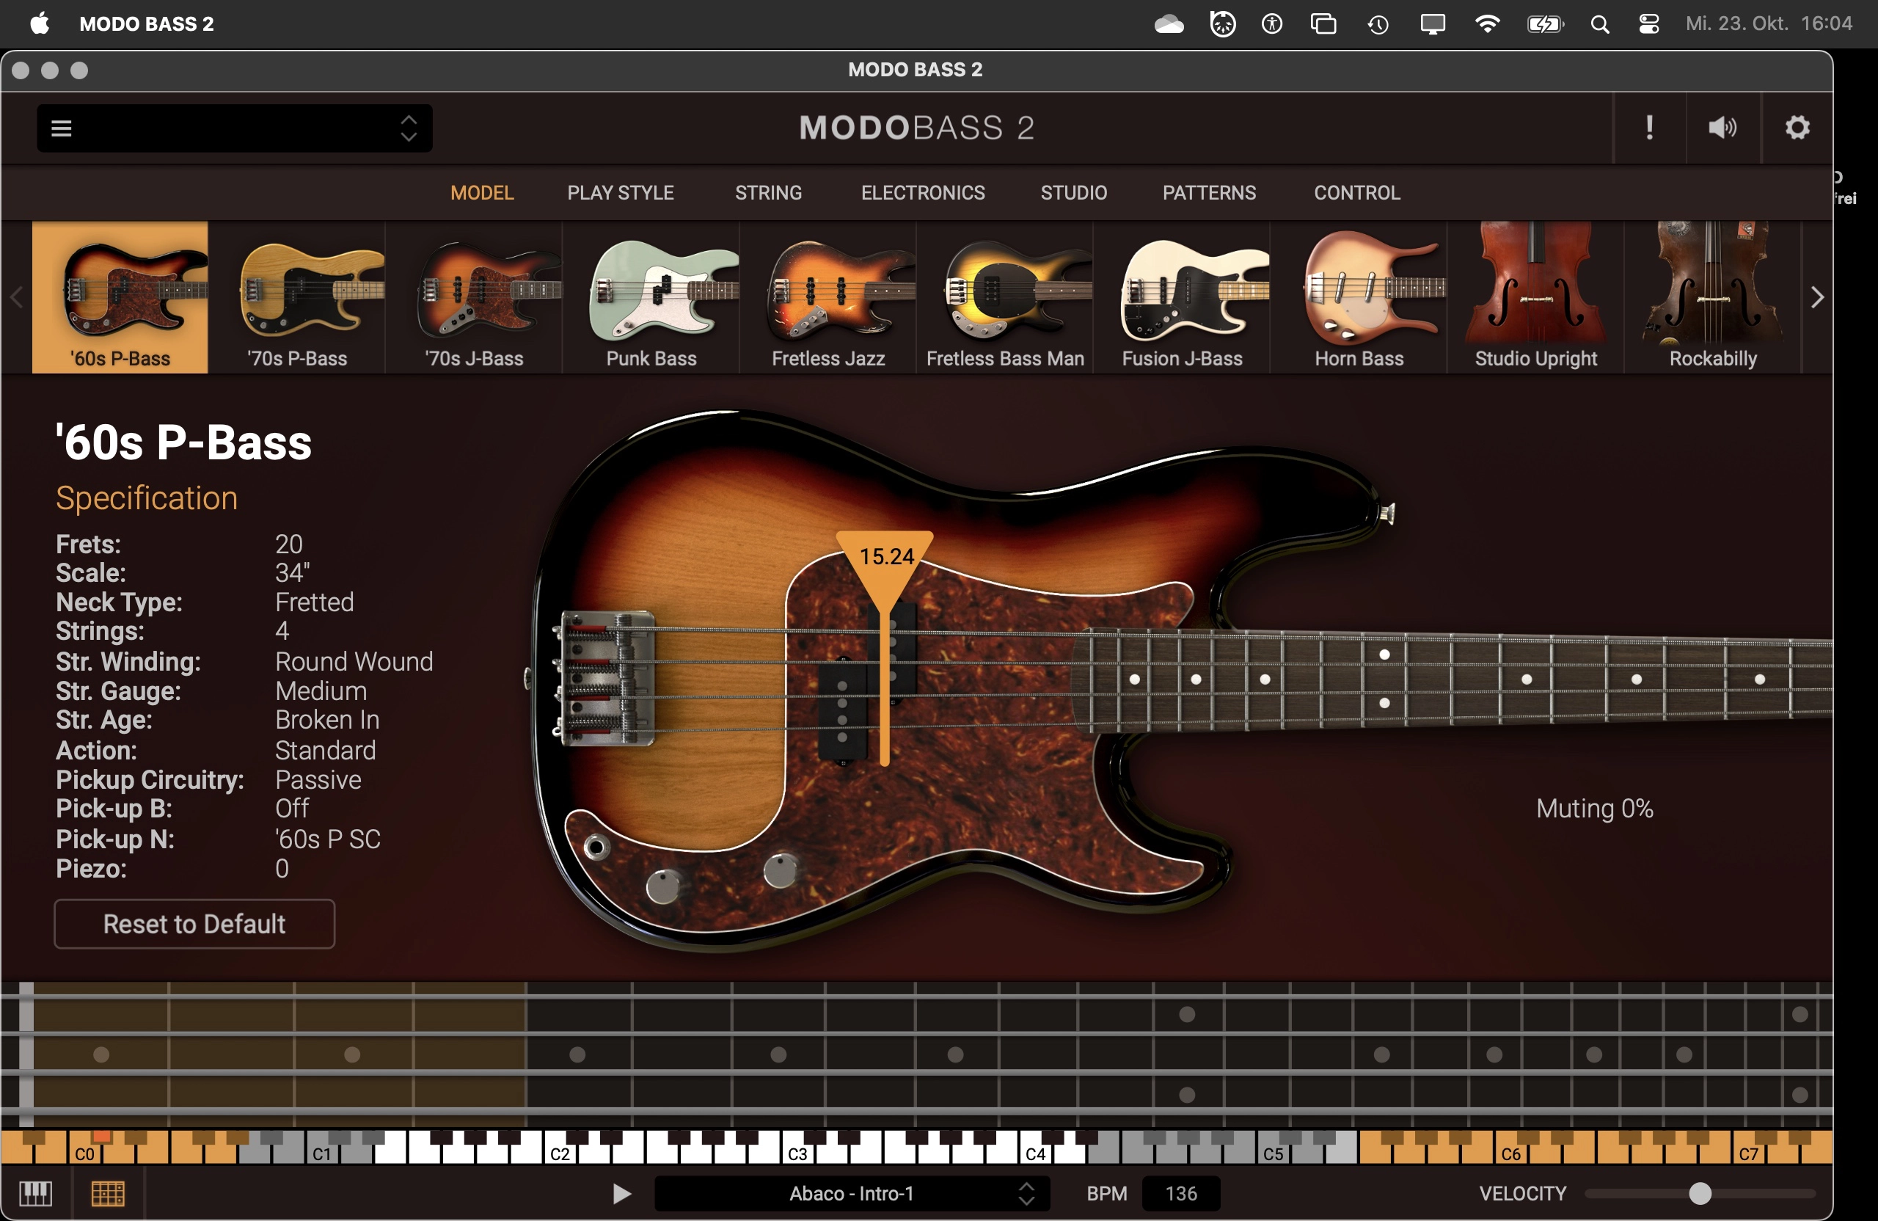Select the '70s P-Bass model
Image resolution: width=1878 pixels, height=1221 pixels.
coord(296,296)
